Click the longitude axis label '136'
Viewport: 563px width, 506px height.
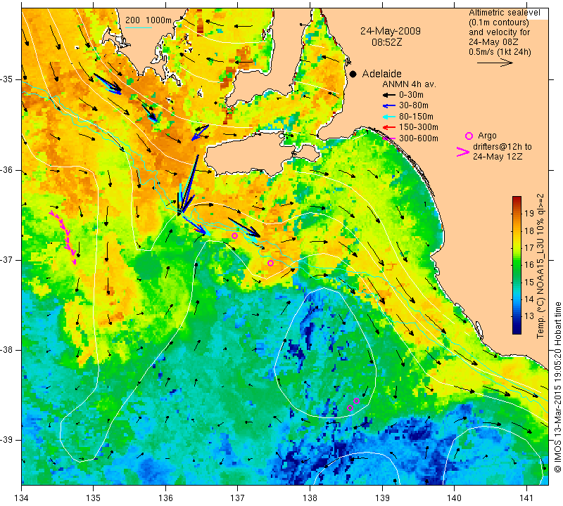pyautogui.click(x=166, y=498)
